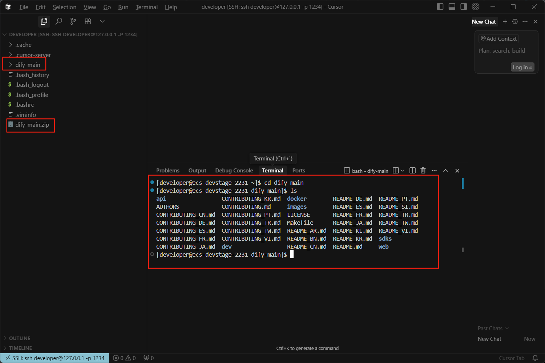Open forwarded ports indicator in status bar

point(149,358)
